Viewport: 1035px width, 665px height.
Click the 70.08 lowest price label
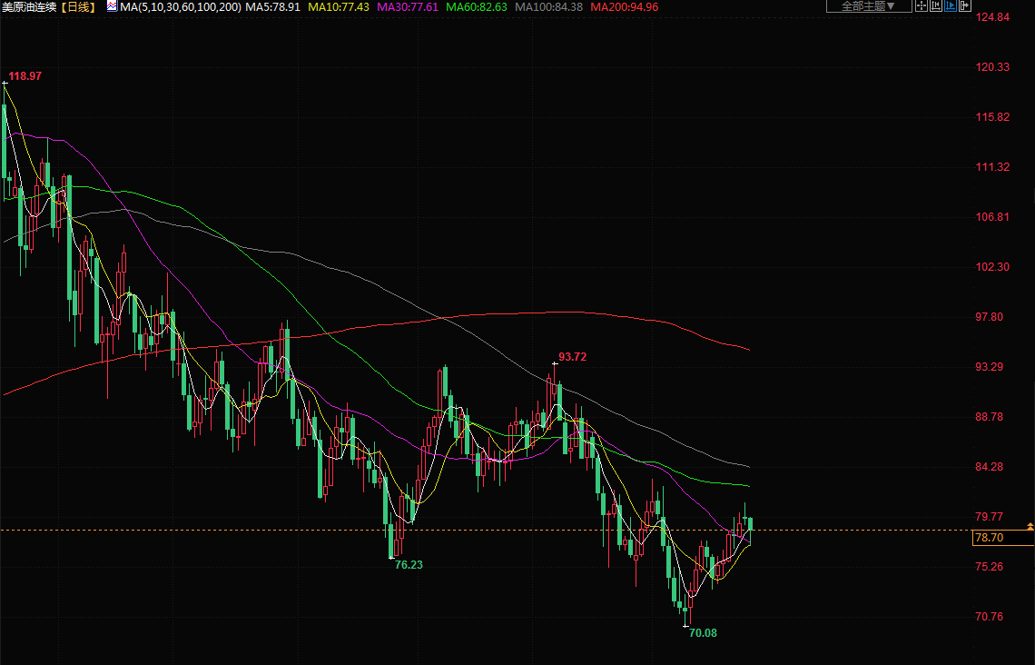click(x=703, y=633)
